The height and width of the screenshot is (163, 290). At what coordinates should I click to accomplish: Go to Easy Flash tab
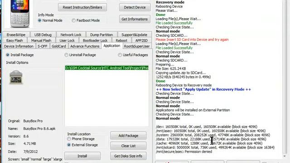[x=14, y=40]
